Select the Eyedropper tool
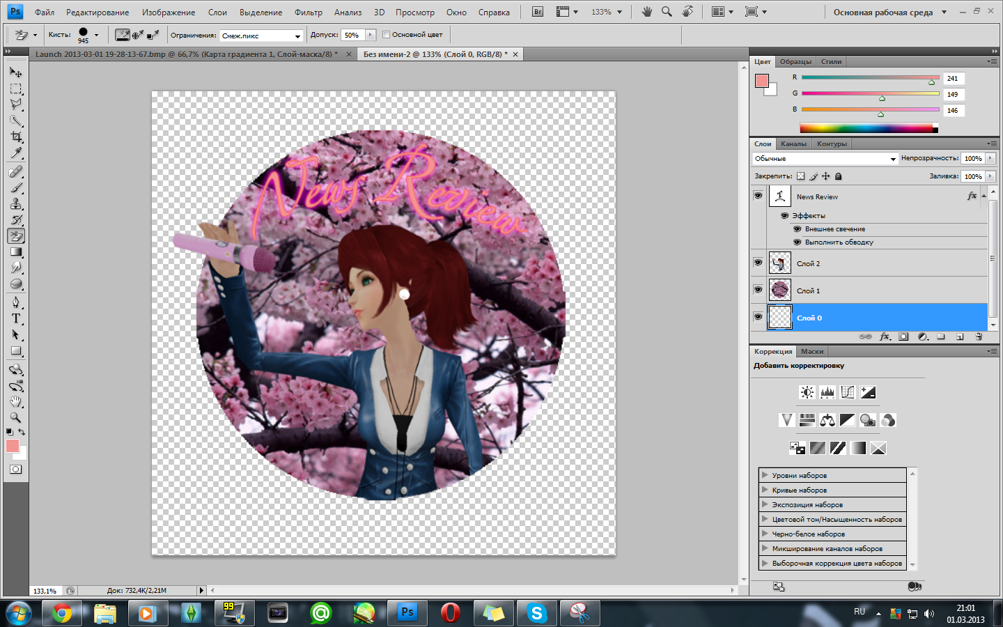Image resolution: width=1003 pixels, height=627 pixels. [16, 153]
